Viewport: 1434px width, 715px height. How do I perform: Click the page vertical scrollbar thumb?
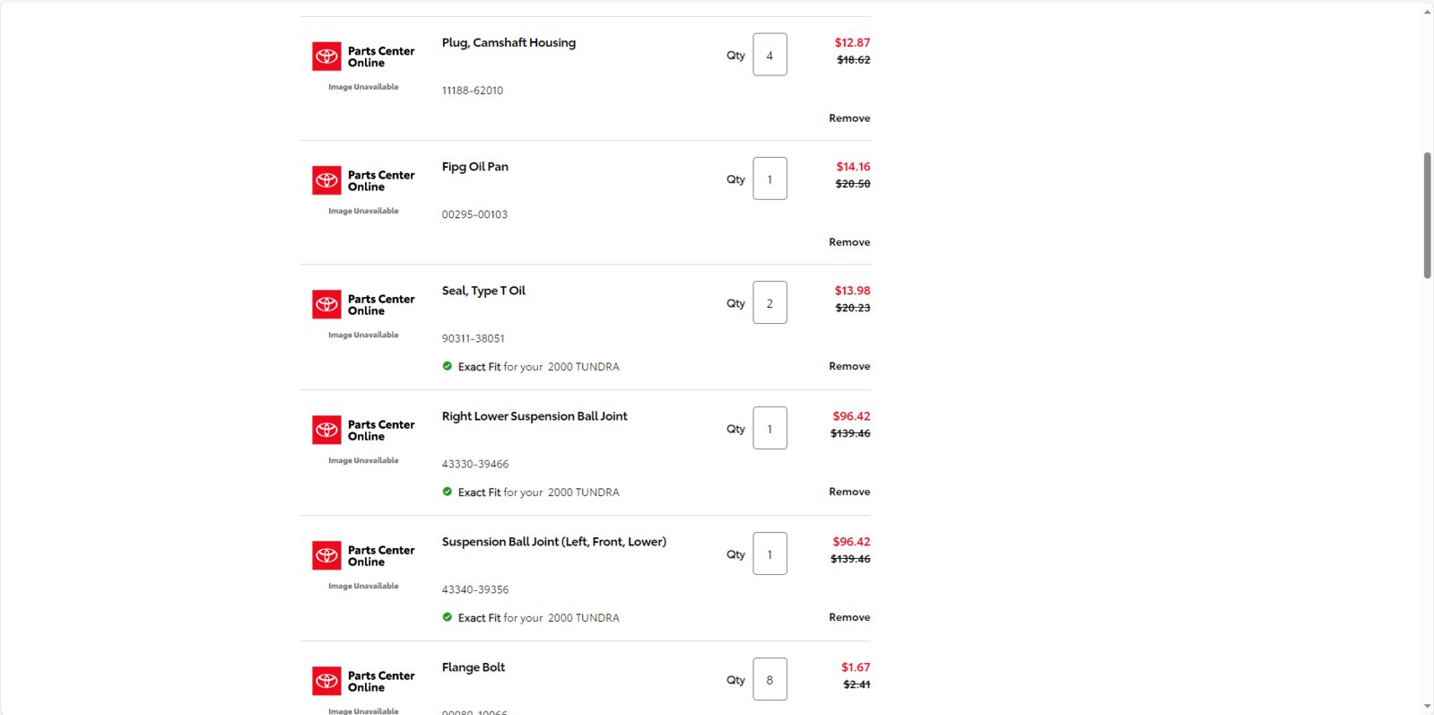(x=1427, y=215)
